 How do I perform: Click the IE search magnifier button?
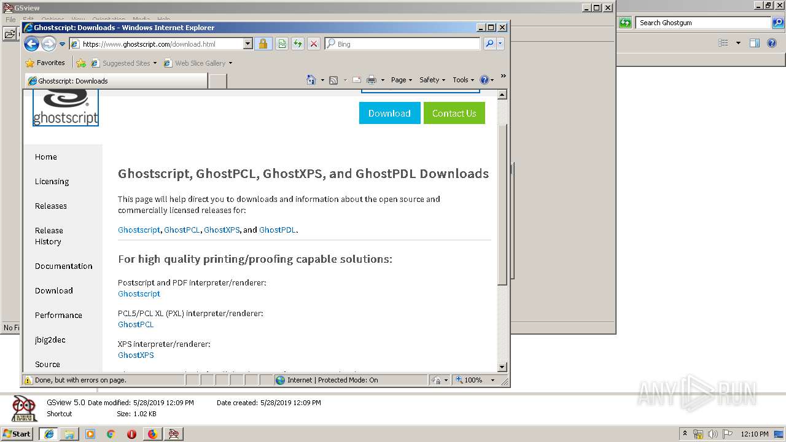(x=489, y=44)
